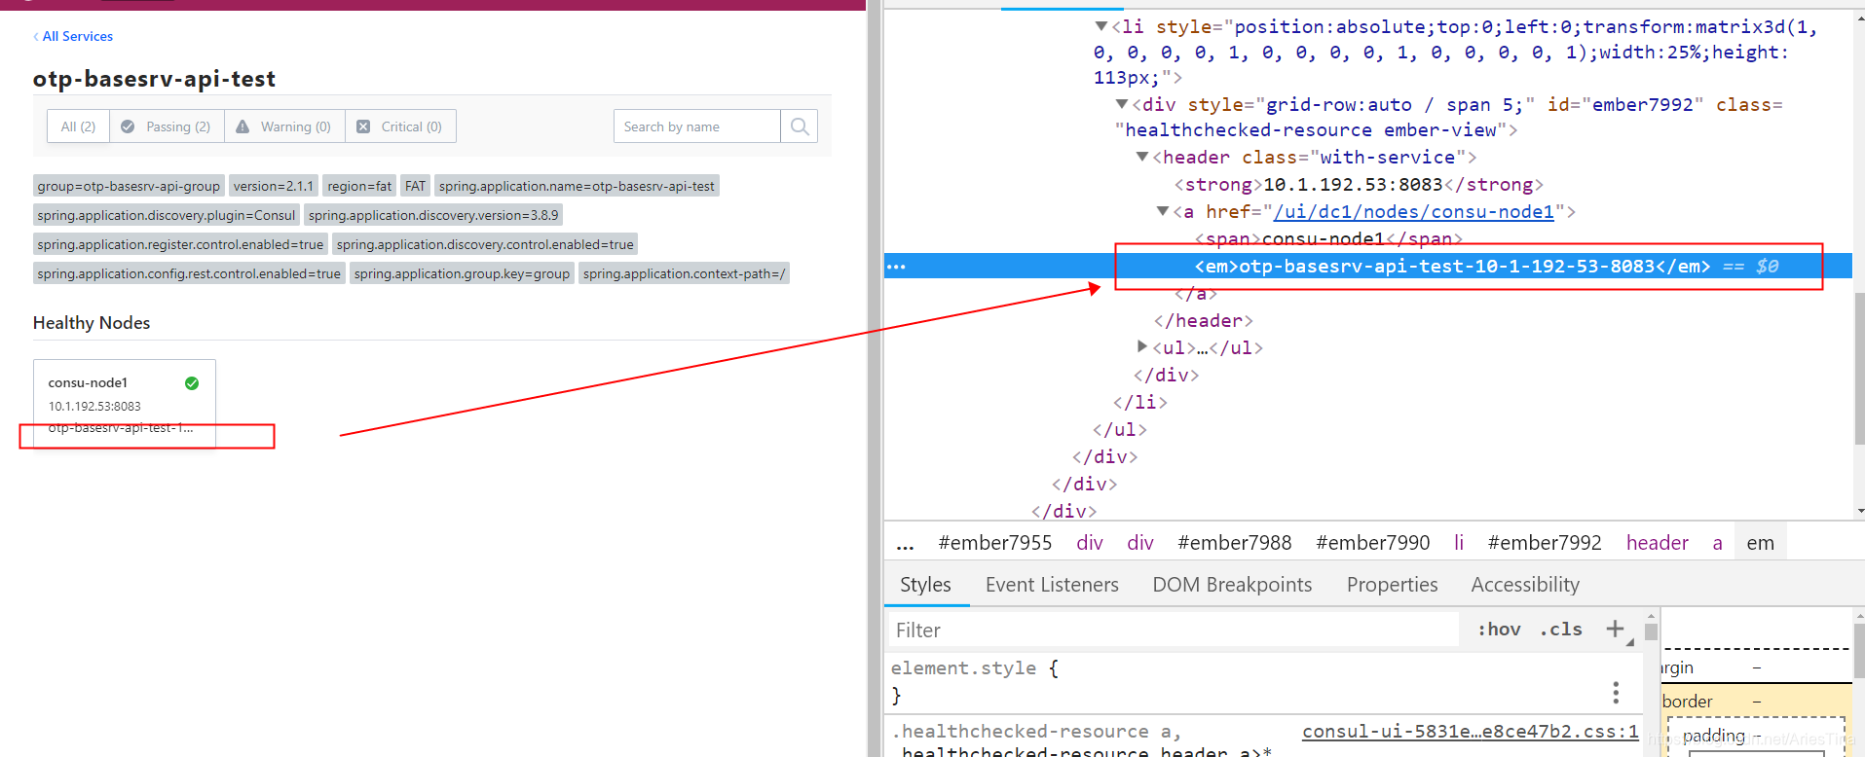Open the consul-ui css source link
Image resolution: width=1865 pixels, height=757 pixels.
[x=1471, y=732]
